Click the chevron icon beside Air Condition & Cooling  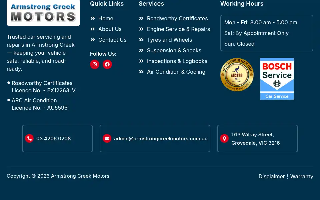tap(141, 72)
